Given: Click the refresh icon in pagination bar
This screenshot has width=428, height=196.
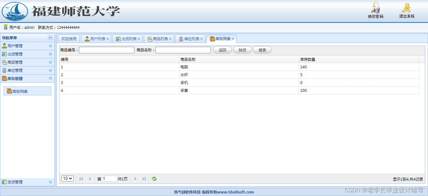Looking at the screenshot, I should 154,178.
